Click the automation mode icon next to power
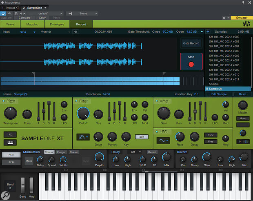 pyautogui.click(x=9, y=13)
